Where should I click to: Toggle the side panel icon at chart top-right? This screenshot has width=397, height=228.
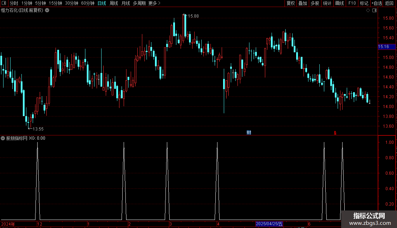[375, 11]
